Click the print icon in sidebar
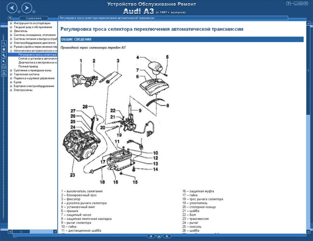 (x=4, y=74)
